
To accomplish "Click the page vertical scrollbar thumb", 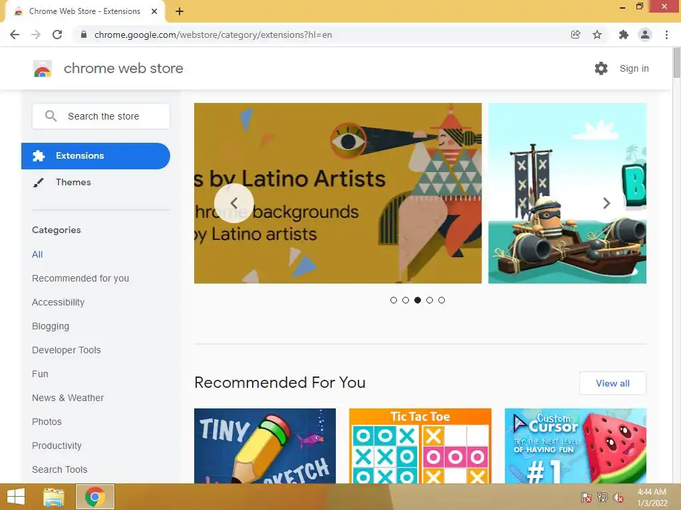I will coord(676,63).
